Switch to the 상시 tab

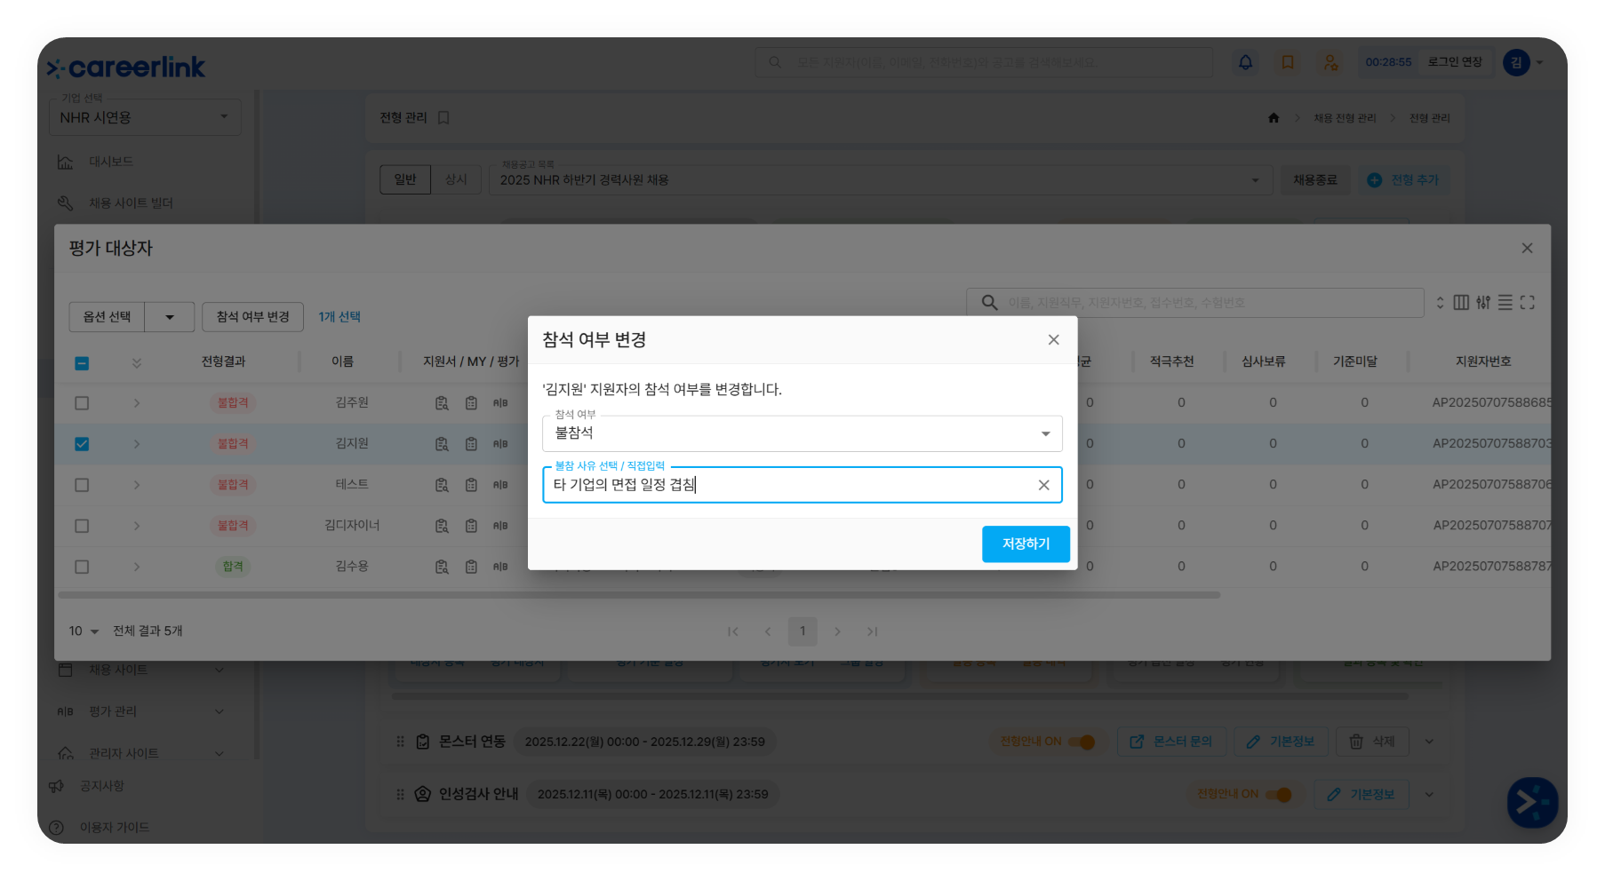456,179
